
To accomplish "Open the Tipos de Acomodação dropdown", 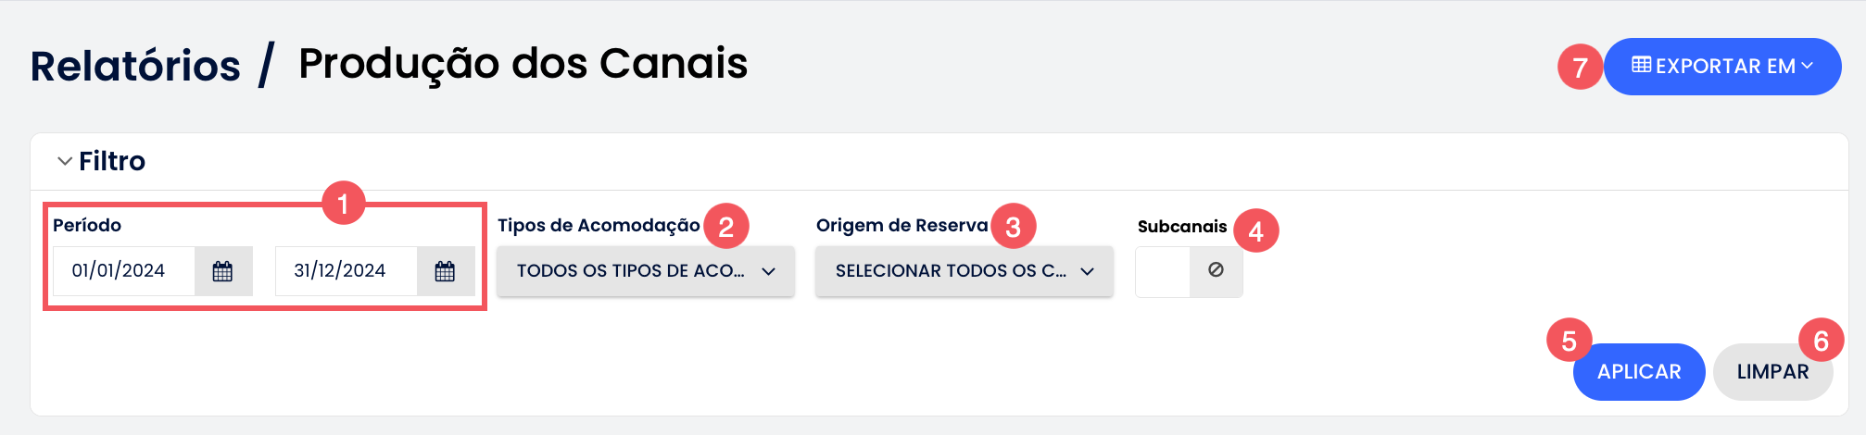I will [x=645, y=271].
